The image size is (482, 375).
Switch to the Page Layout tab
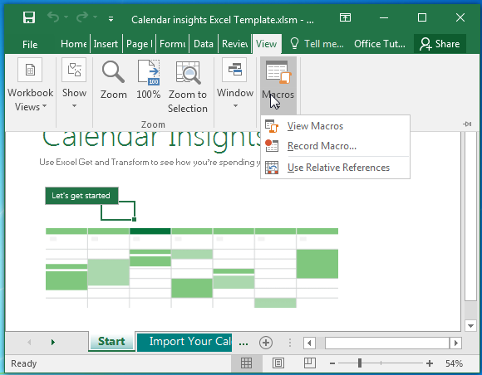click(x=140, y=44)
